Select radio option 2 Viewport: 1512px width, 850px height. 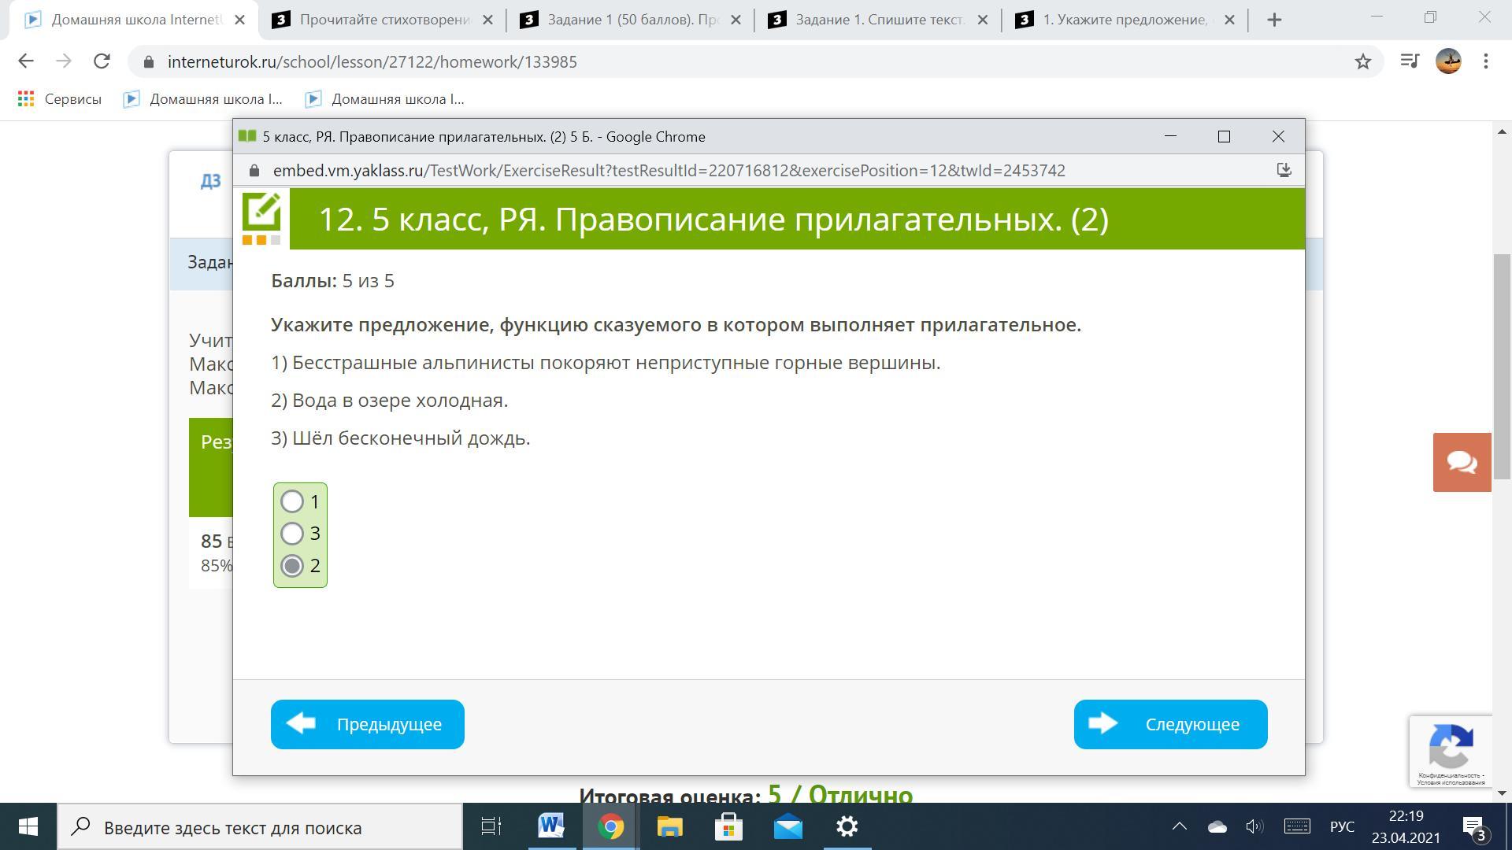coord(292,566)
